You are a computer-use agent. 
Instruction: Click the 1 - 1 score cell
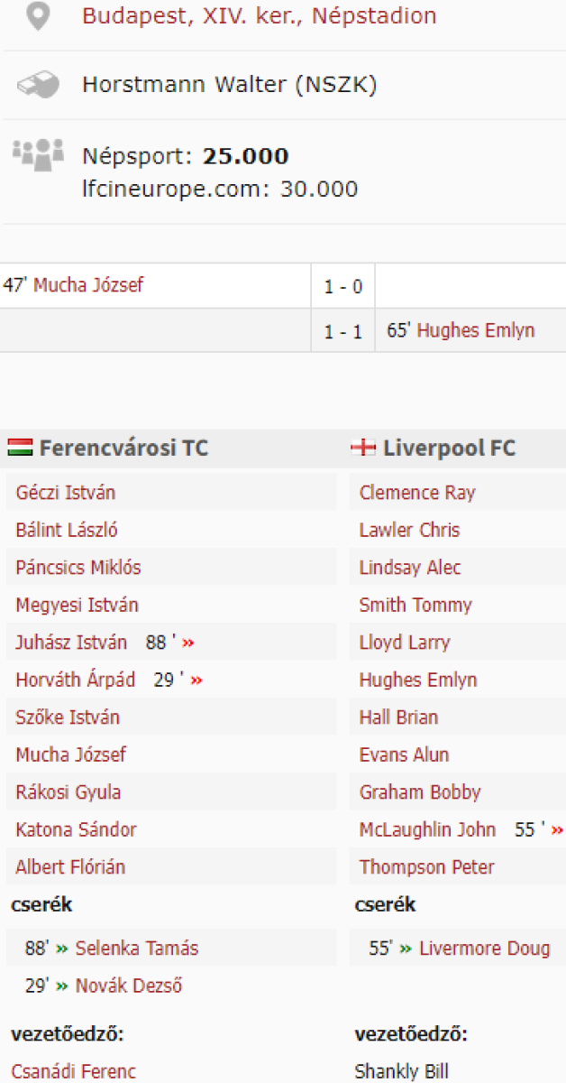[343, 331]
